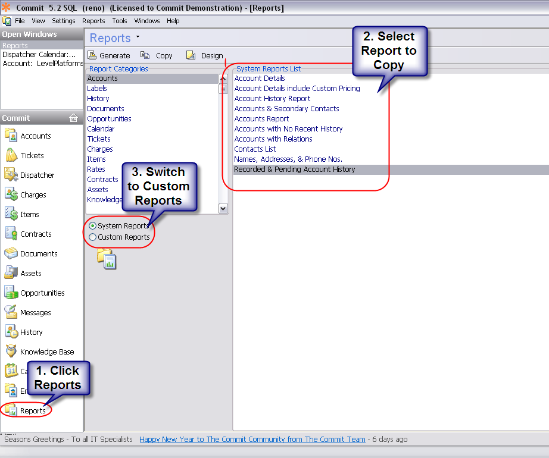Select the System Reports radio button

[x=92, y=226]
